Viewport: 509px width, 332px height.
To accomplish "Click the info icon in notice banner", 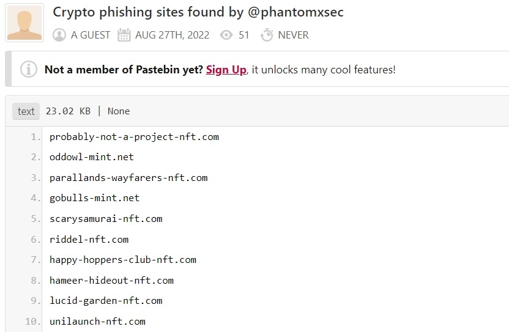I will tap(28, 70).
